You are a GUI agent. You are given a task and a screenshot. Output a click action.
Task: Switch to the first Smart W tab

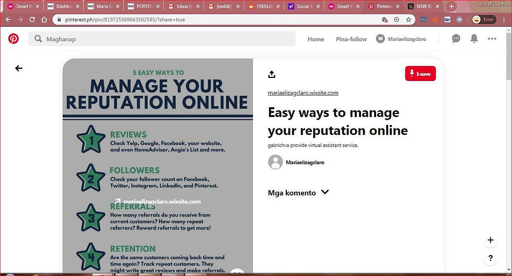click(23, 6)
